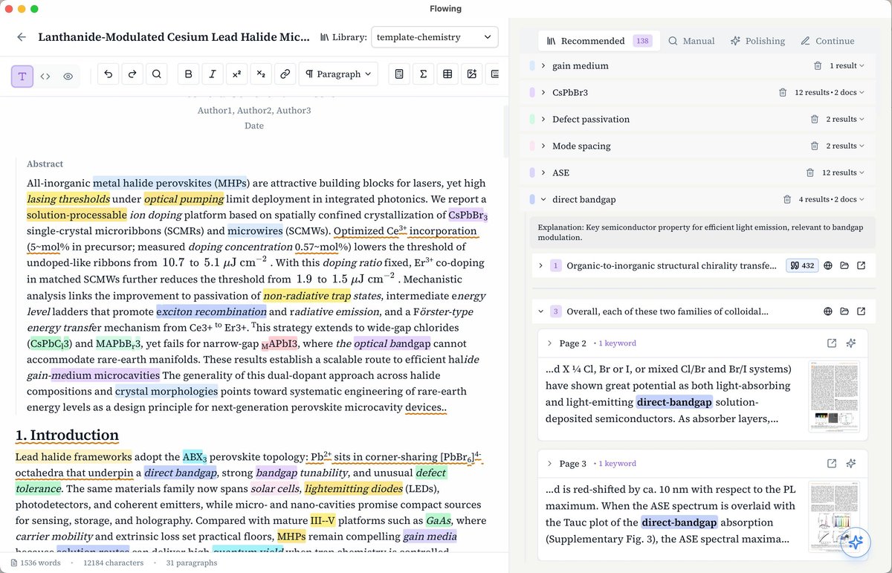This screenshot has width=892, height=573.
Task: Open the template-chemistry library dropdown
Action: [x=434, y=37]
